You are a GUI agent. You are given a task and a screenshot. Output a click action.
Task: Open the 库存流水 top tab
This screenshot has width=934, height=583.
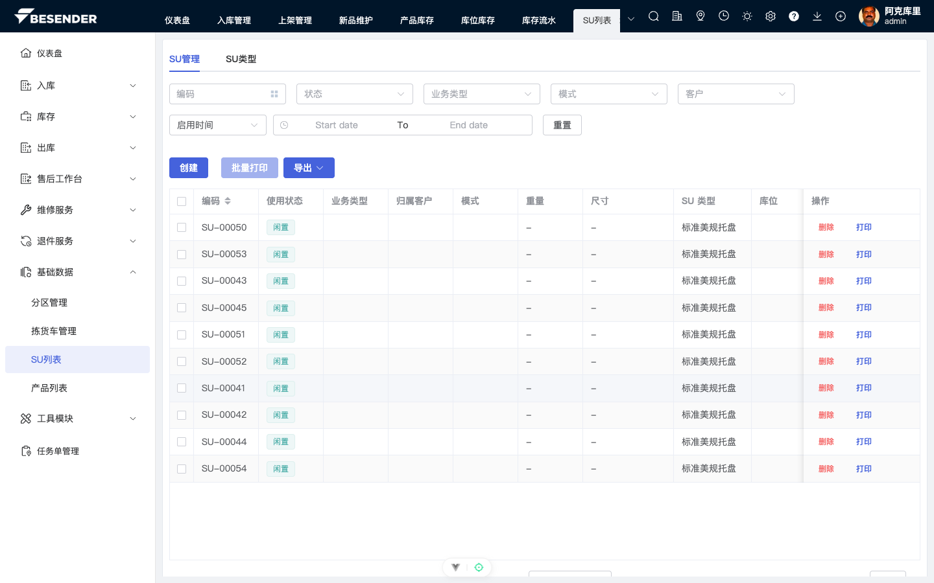point(539,21)
